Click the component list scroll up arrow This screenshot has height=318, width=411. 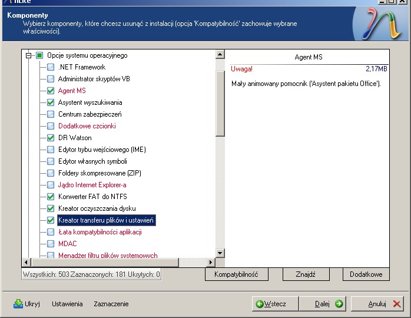coord(220,54)
